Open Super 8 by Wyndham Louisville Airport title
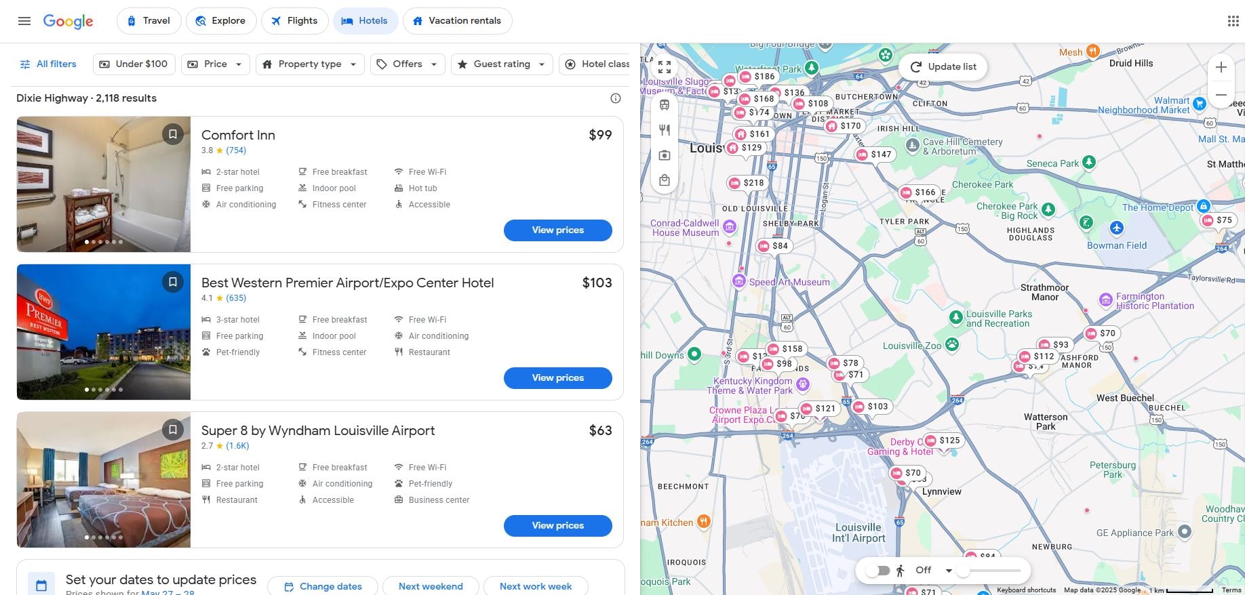 click(x=318, y=430)
